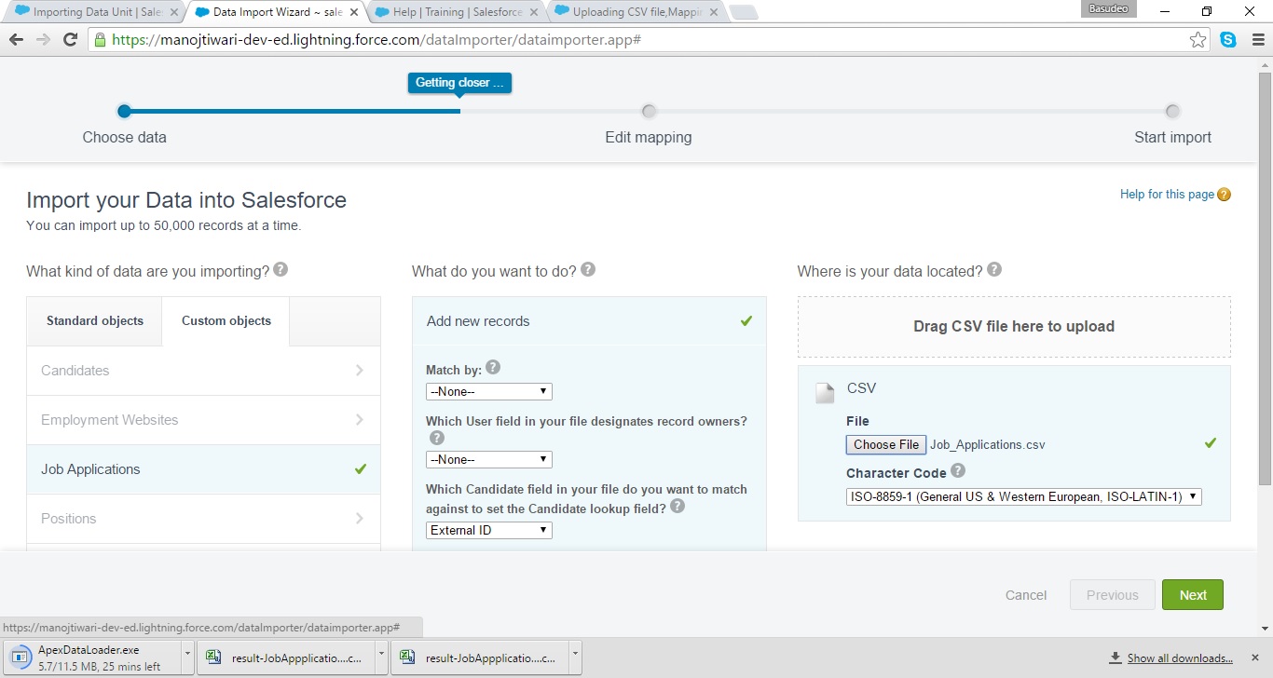Close the Help | Training | Salesforce tab
Viewport: 1273px width, 678px height.
tap(535, 12)
